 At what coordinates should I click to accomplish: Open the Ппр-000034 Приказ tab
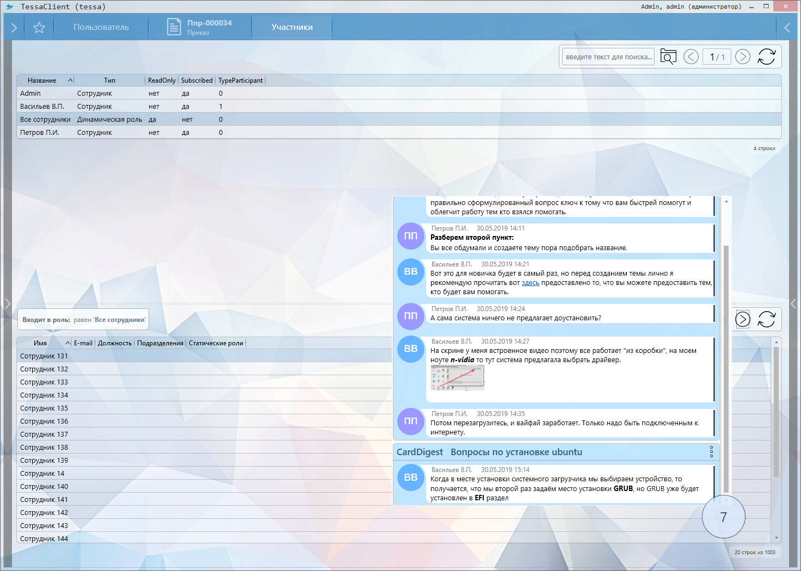[199, 27]
